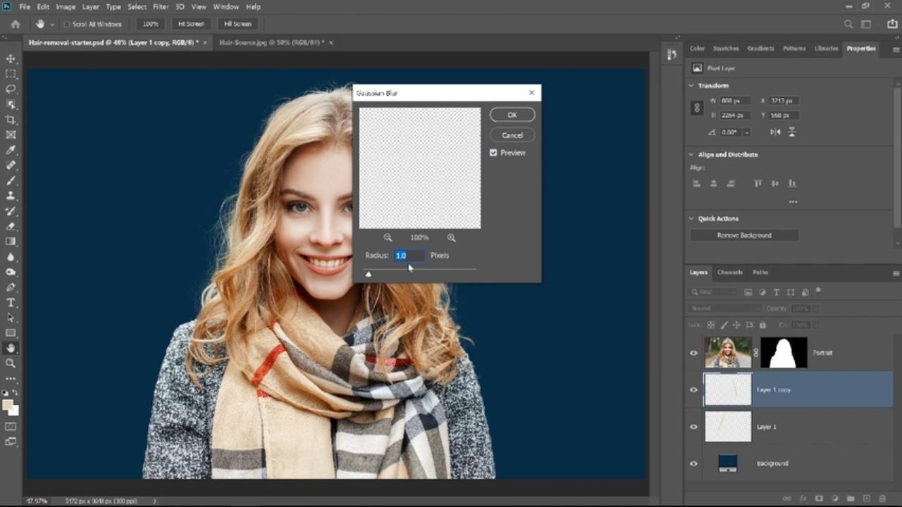Switch to the Channels tab
The image size is (902, 507).
(729, 273)
